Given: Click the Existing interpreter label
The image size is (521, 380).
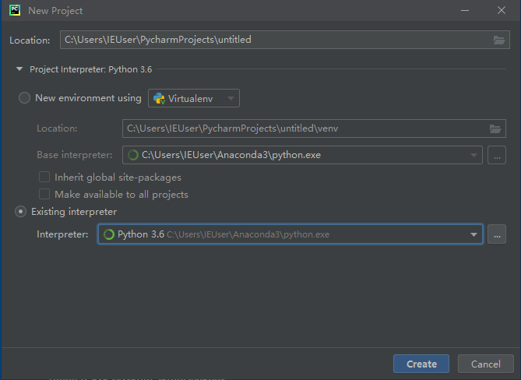Looking at the screenshot, I should (74, 212).
